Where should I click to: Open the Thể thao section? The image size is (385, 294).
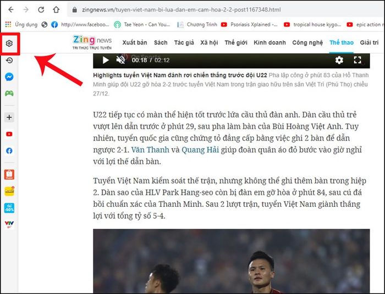click(x=342, y=43)
